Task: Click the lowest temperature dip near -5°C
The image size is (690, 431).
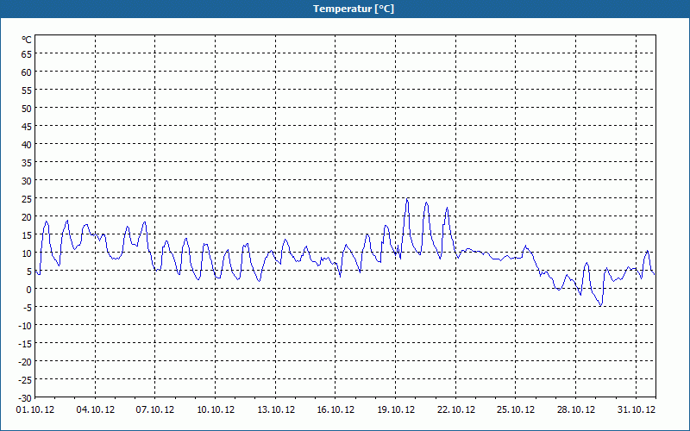Action: 600,305
